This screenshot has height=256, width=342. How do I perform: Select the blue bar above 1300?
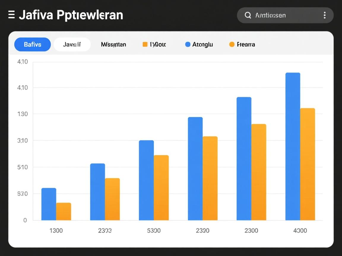pyautogui.click(x=49, y=204)
